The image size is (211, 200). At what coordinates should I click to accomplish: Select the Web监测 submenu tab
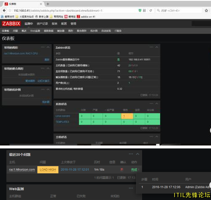pos(35,31)
